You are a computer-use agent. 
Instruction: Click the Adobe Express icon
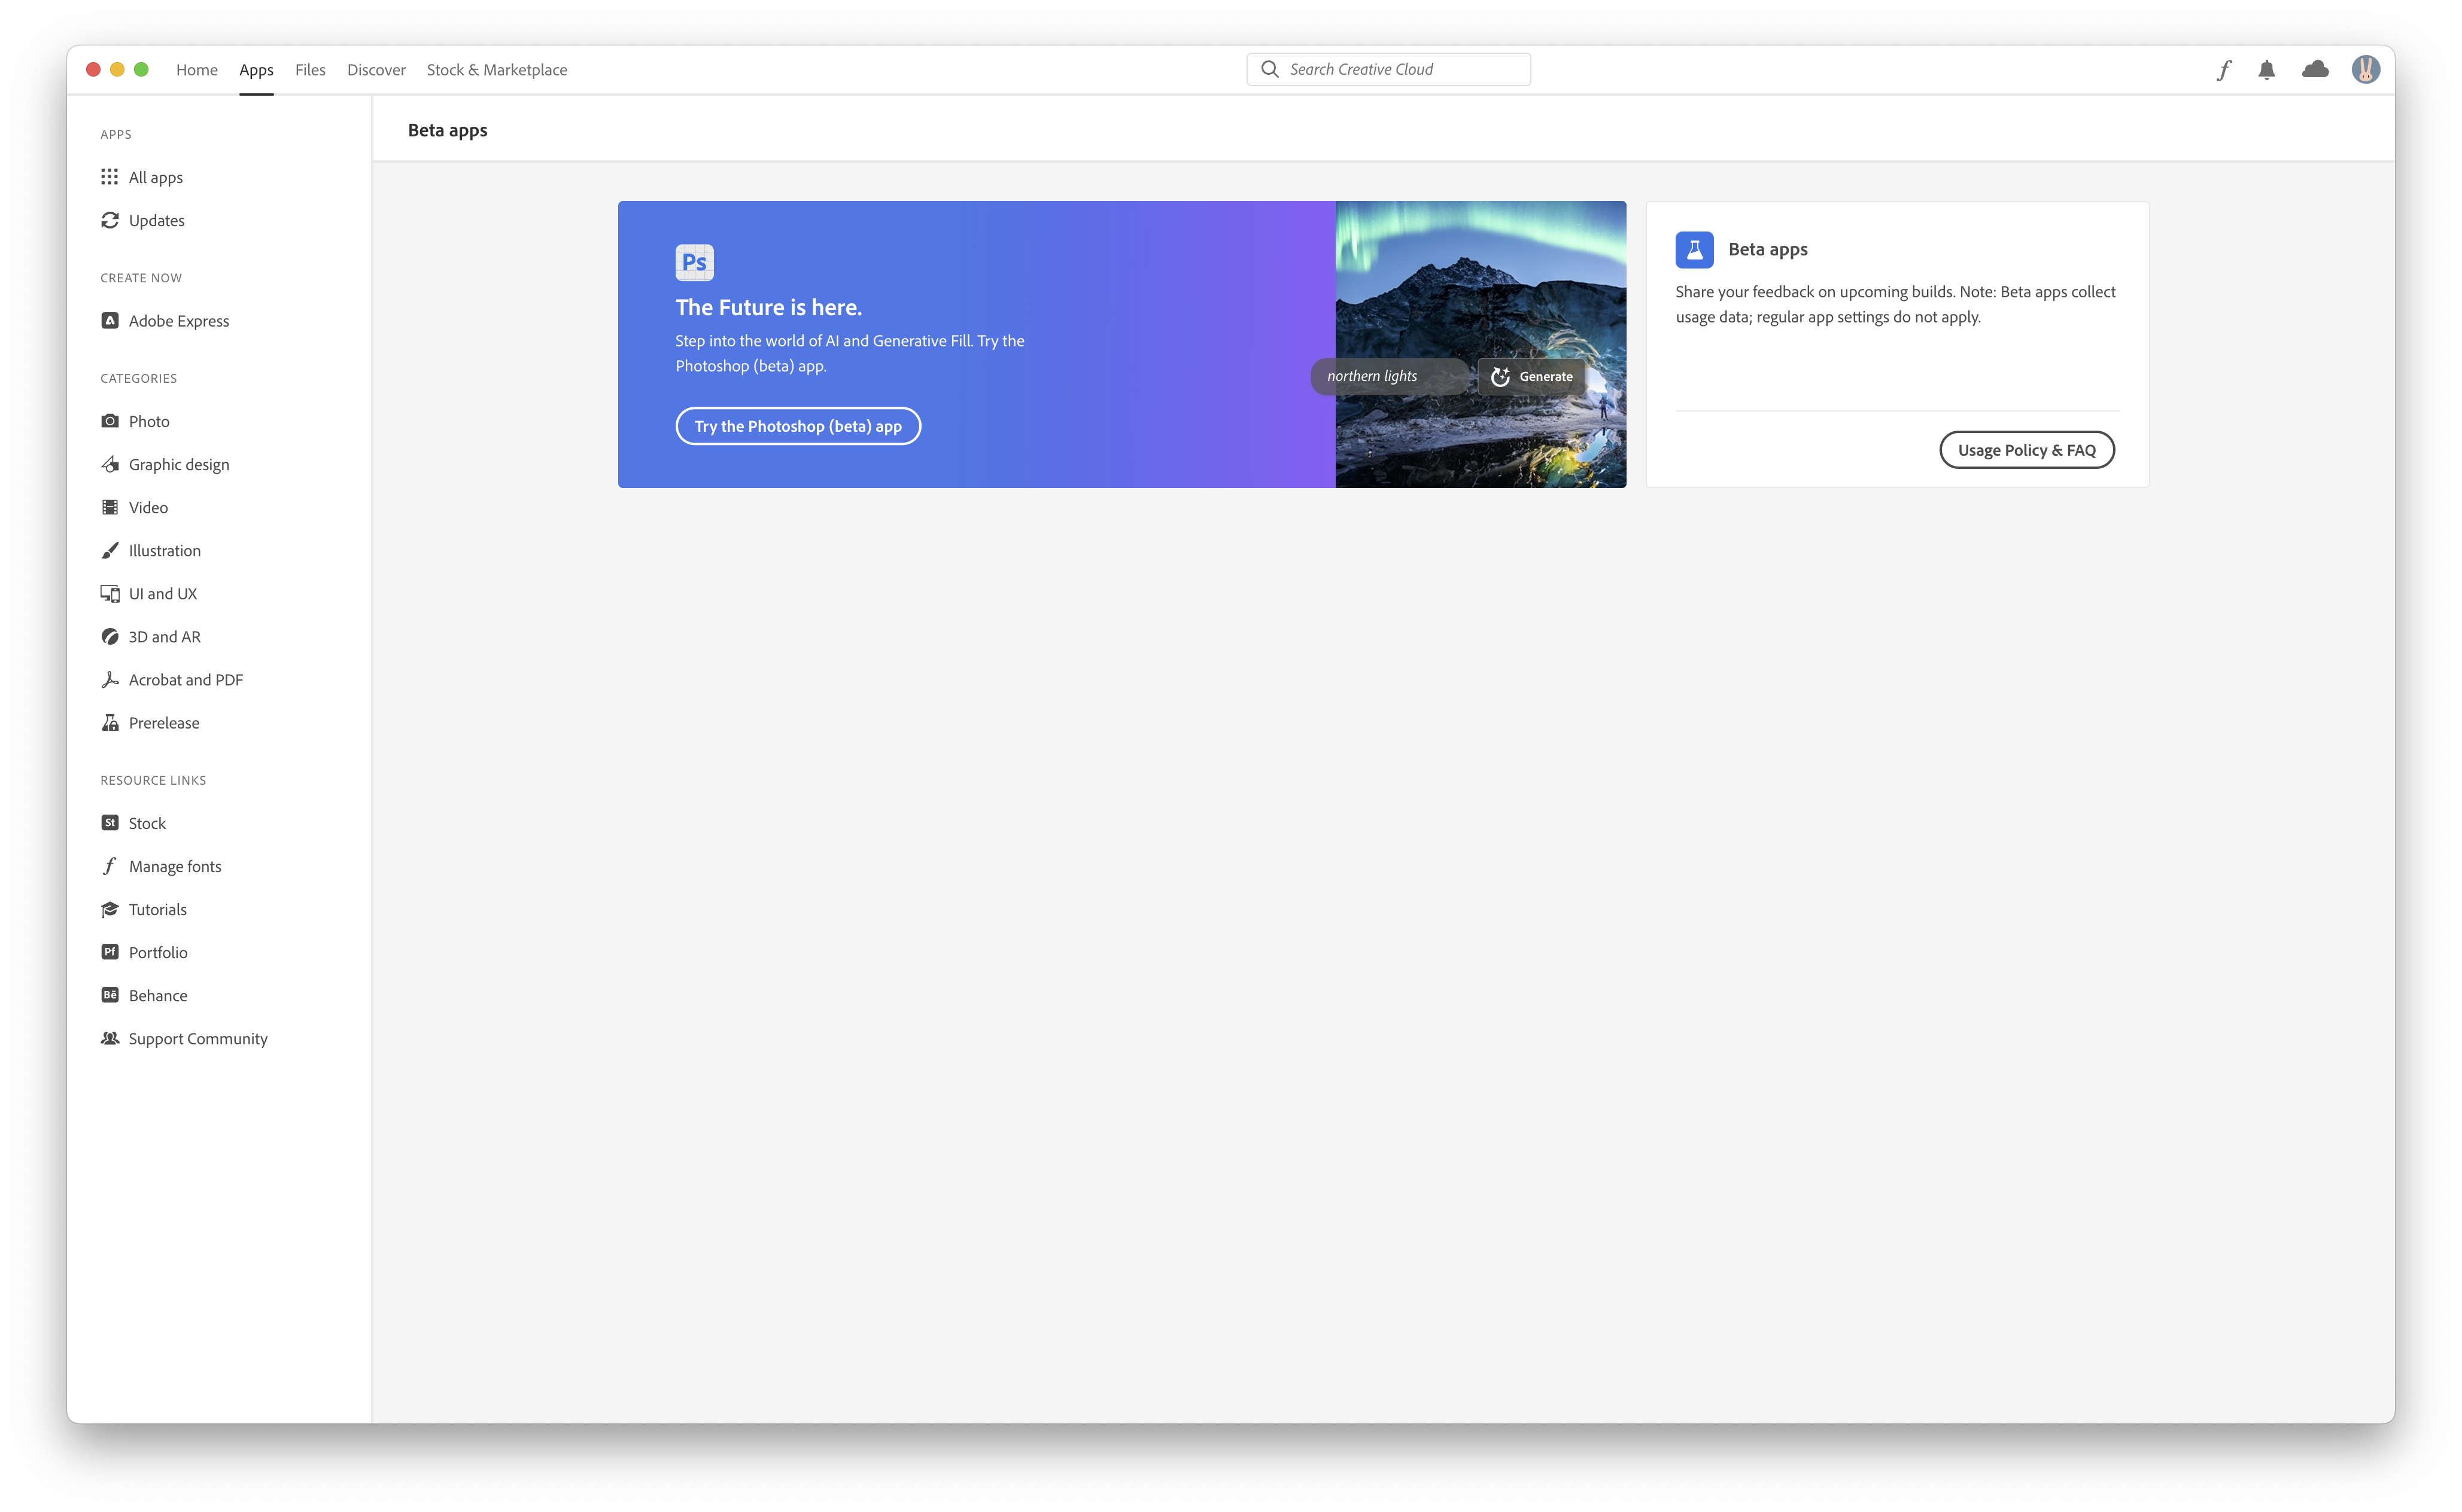(110, 321)
